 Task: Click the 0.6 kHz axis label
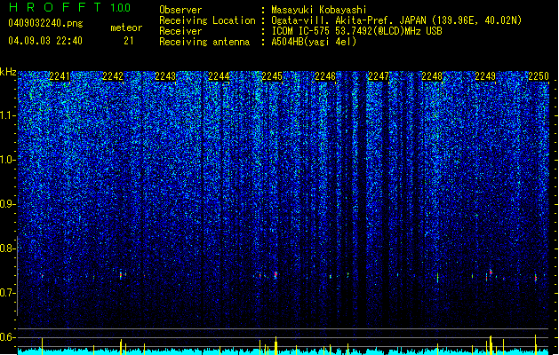pos(8,337)
